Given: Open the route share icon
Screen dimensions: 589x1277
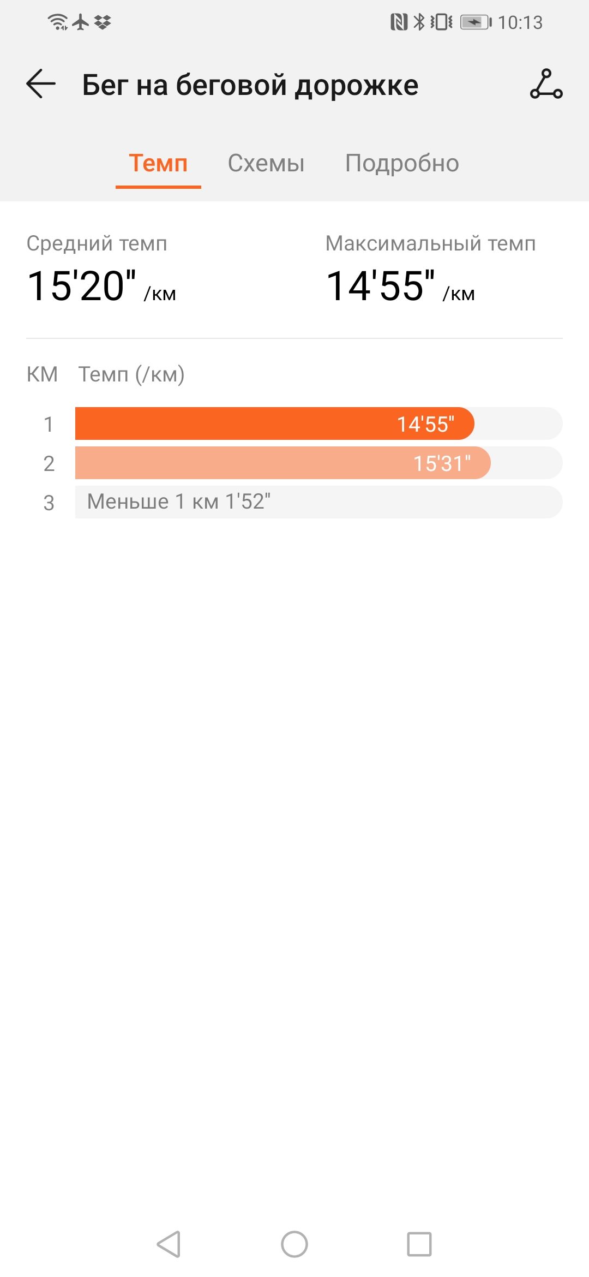Looking at the screenshot, I should [x=546, y=84].
